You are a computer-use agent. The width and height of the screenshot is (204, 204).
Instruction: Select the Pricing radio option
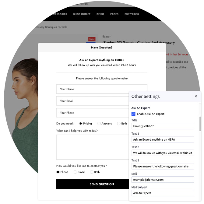[x=81, y=124]
